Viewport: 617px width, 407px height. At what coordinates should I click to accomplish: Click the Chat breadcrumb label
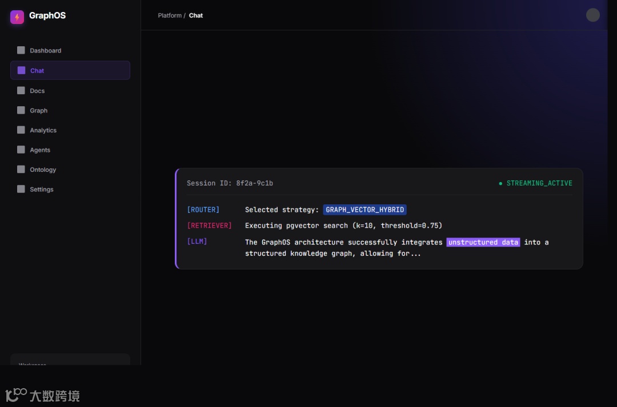click(195, 15)
